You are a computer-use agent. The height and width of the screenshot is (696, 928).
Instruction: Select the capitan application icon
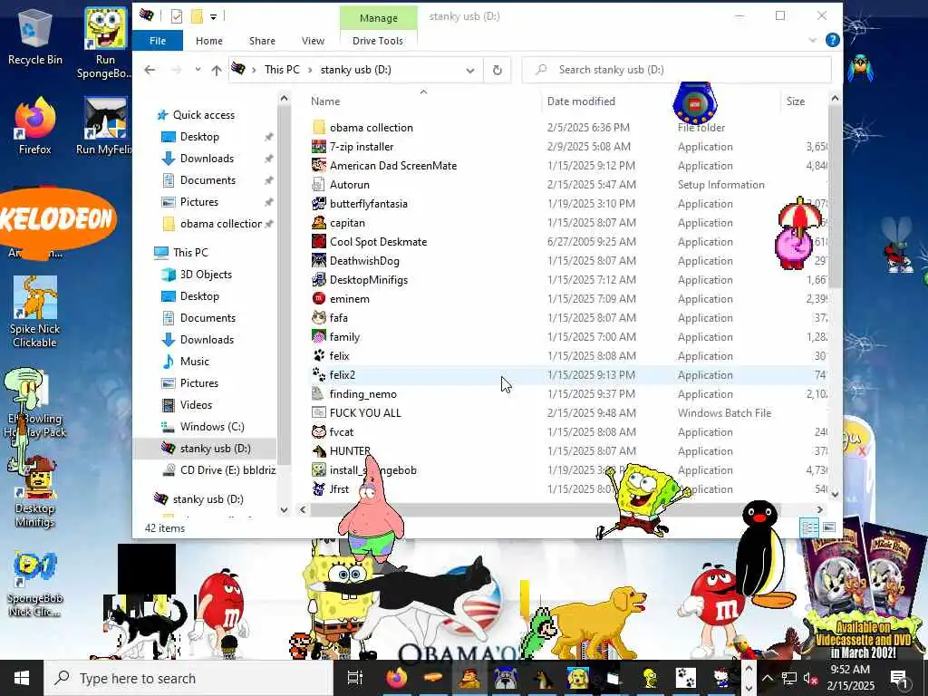point(319,223)
